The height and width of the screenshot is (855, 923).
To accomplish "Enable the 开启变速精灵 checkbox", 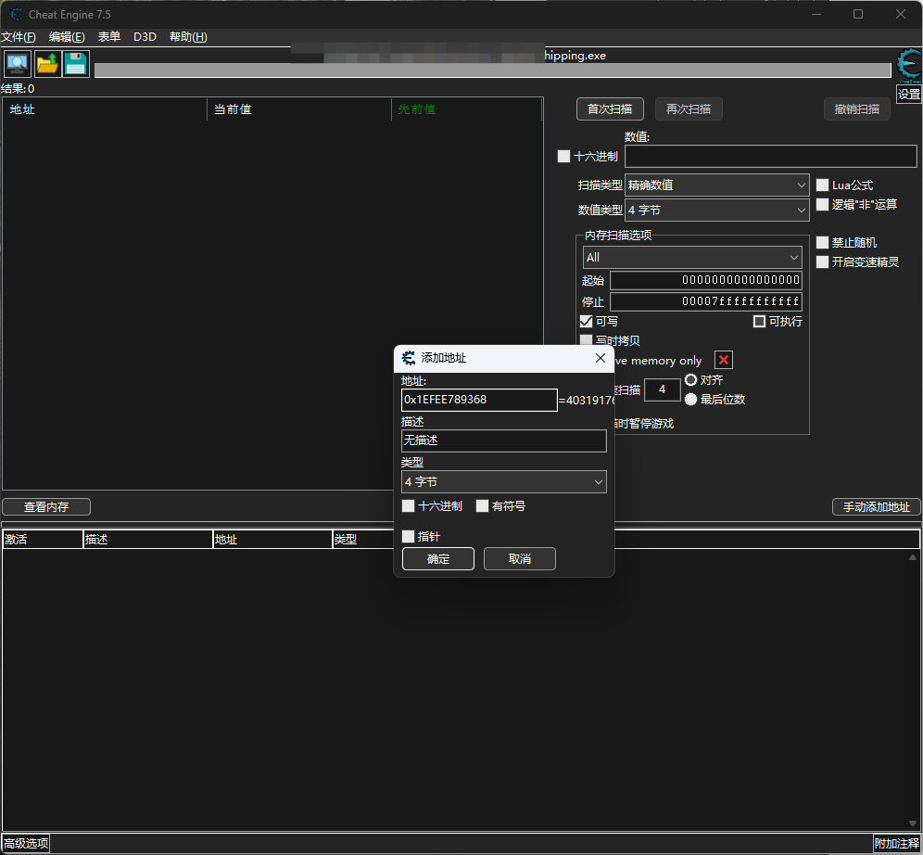I will [x=822, y=262].
